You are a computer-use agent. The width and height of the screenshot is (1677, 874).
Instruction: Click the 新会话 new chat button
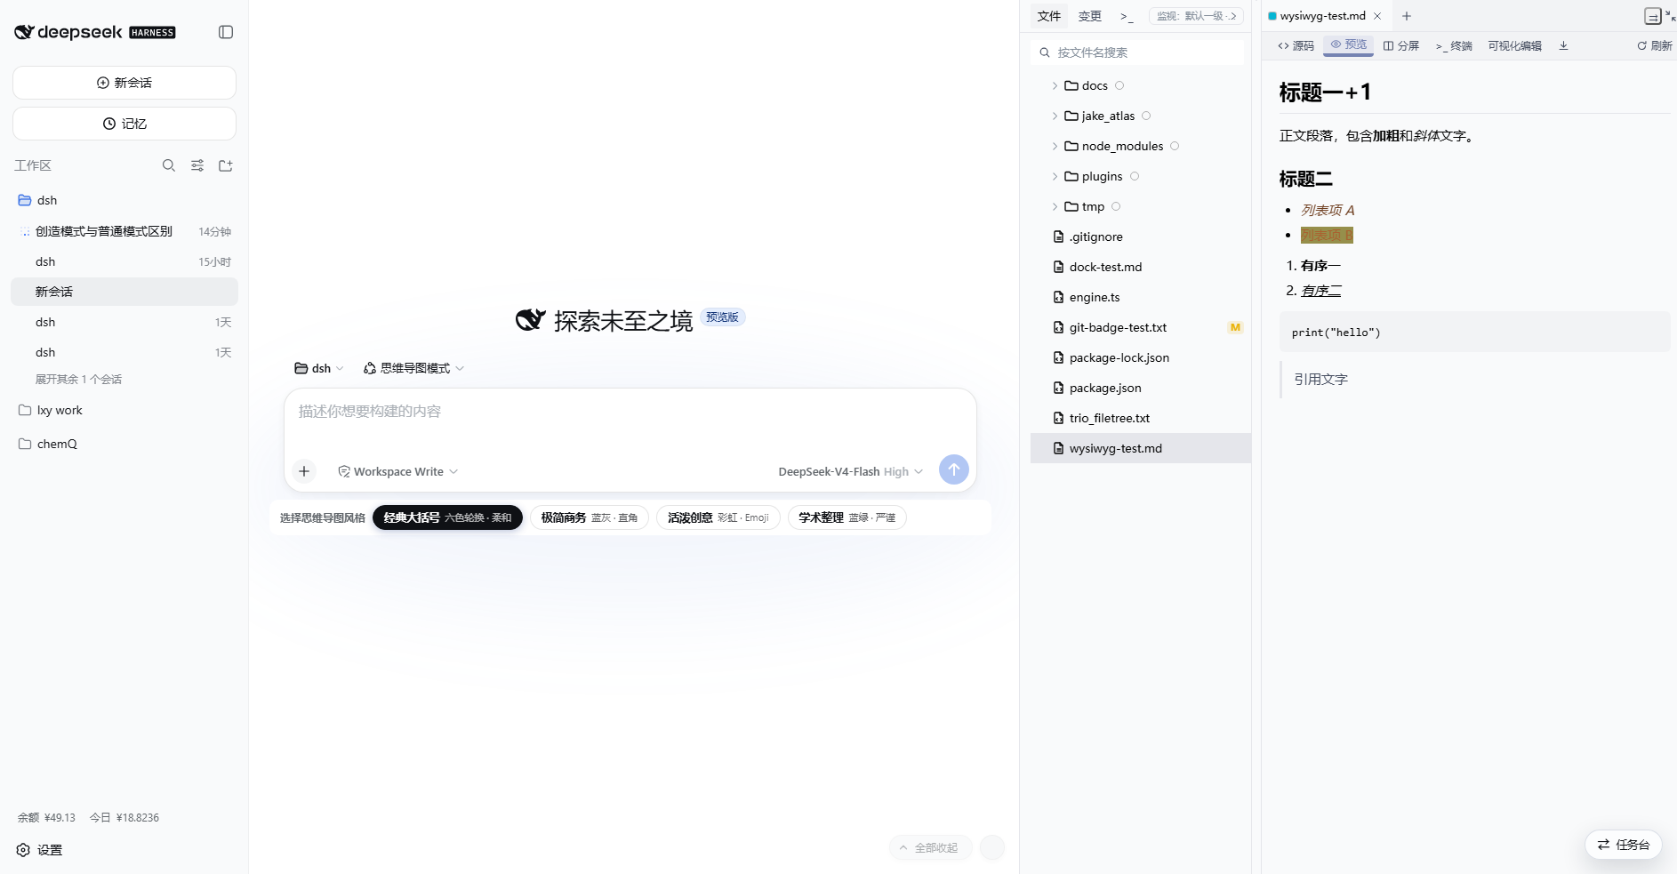(x=124, y=83)
